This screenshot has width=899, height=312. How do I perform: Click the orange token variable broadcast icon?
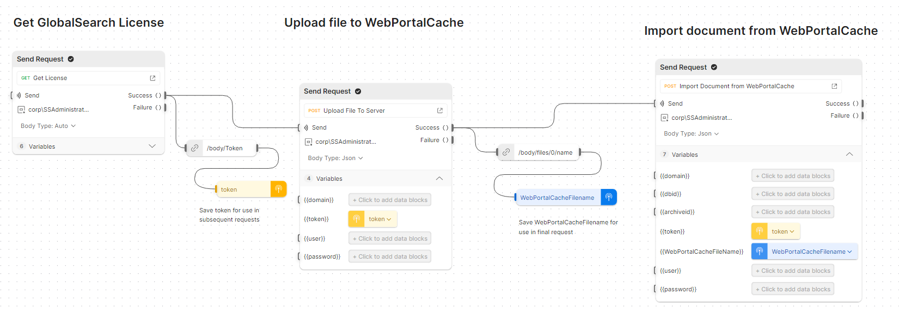(278, 189)
